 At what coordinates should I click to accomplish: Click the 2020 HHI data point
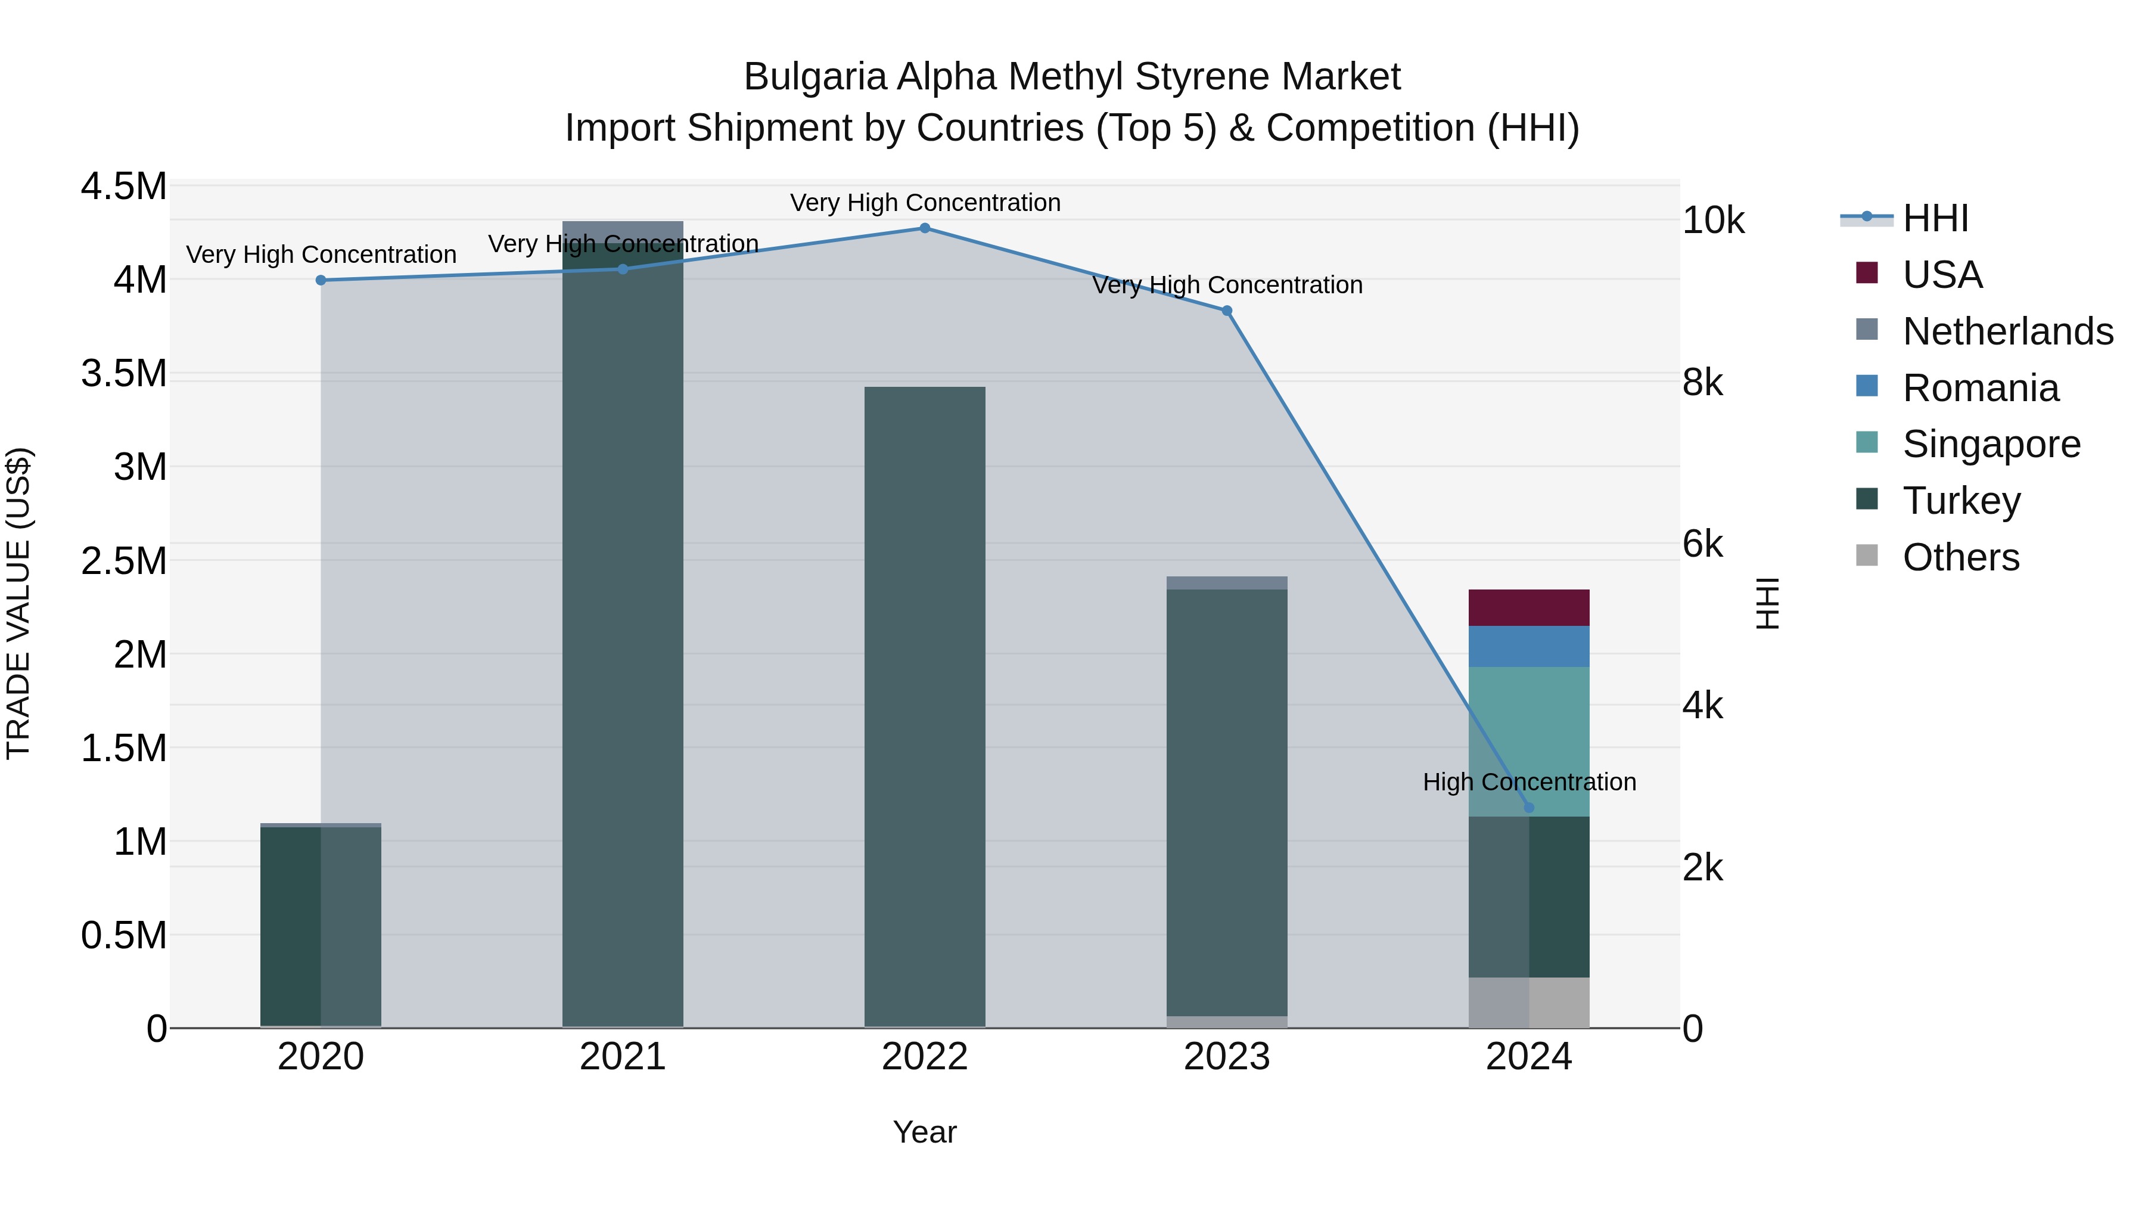coord(321,281)
